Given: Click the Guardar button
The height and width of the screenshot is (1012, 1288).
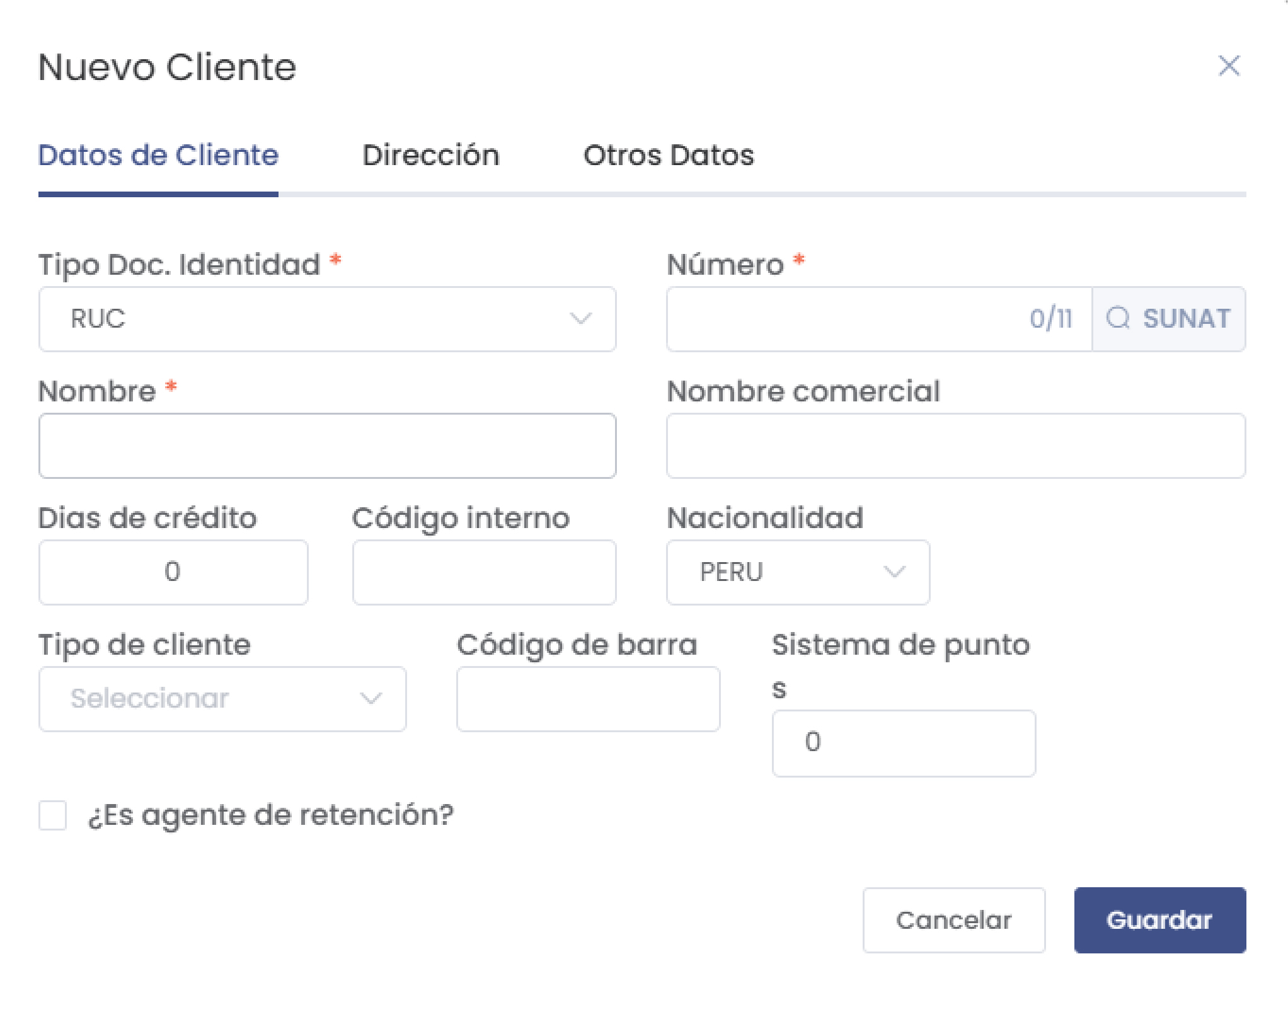Looking at the screenshot, I should point(1159,920).
